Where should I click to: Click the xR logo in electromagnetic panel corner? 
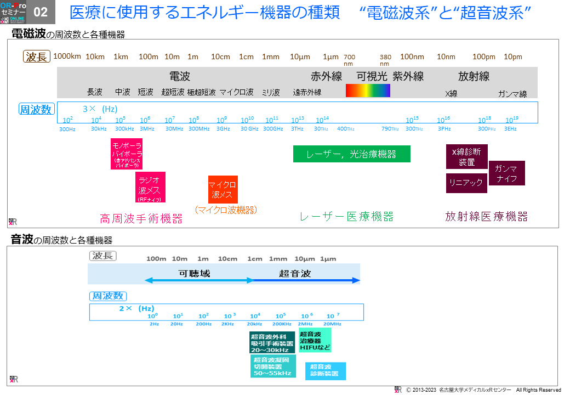[x=13, y=222]
